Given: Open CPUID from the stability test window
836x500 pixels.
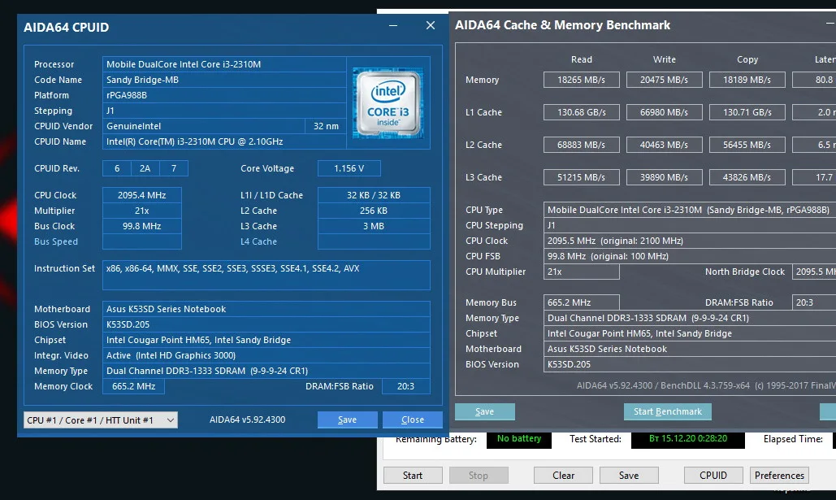Looking at the screenshot, I should (713, 475).
